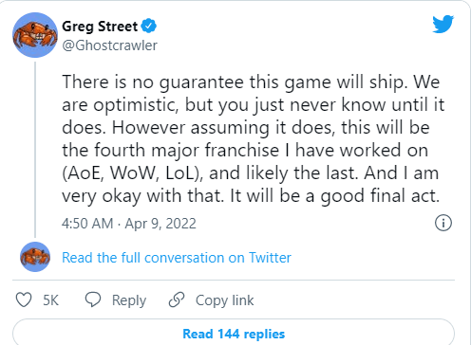Image resolution: width=471 pixels, height=345 pixels.
Task: Click the 5K likes count
Action: pos(51,300)
